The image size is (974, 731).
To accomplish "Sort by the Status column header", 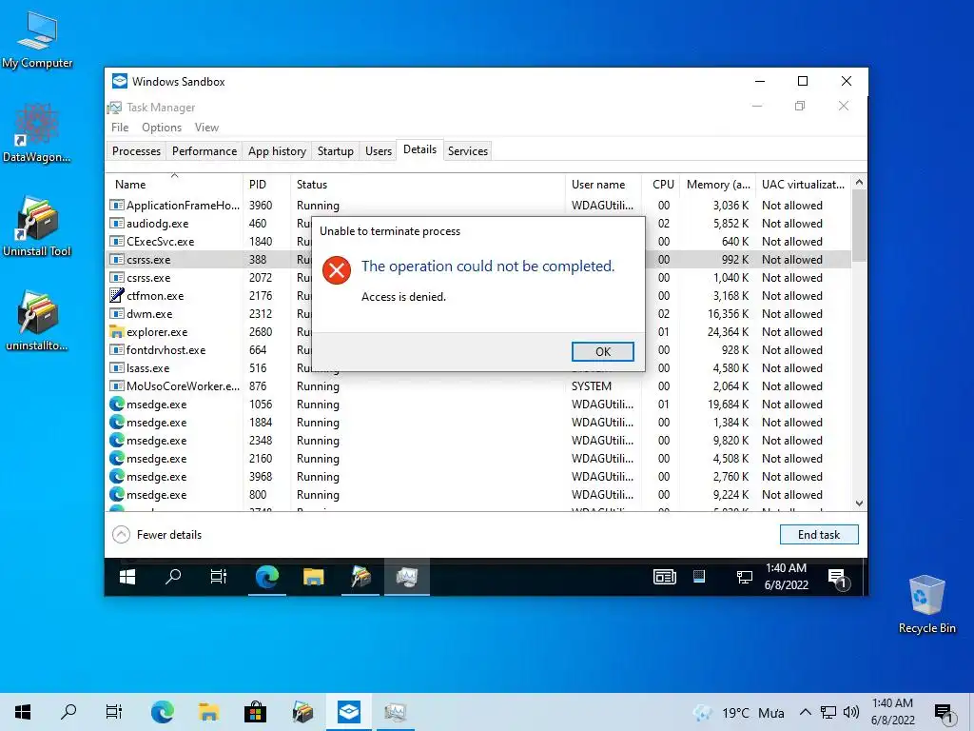I will pyautogui.click(x=427, y=184).
